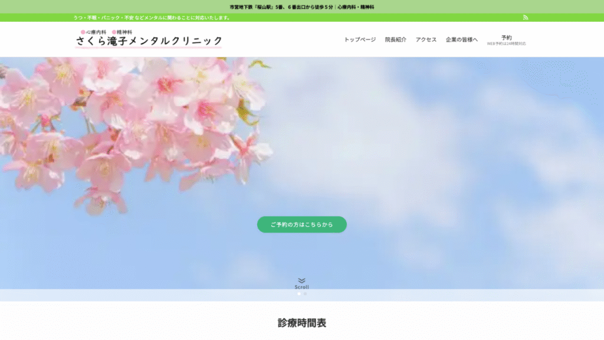Select 企業の皆様へ in the nav bar

tap(461, 40)
